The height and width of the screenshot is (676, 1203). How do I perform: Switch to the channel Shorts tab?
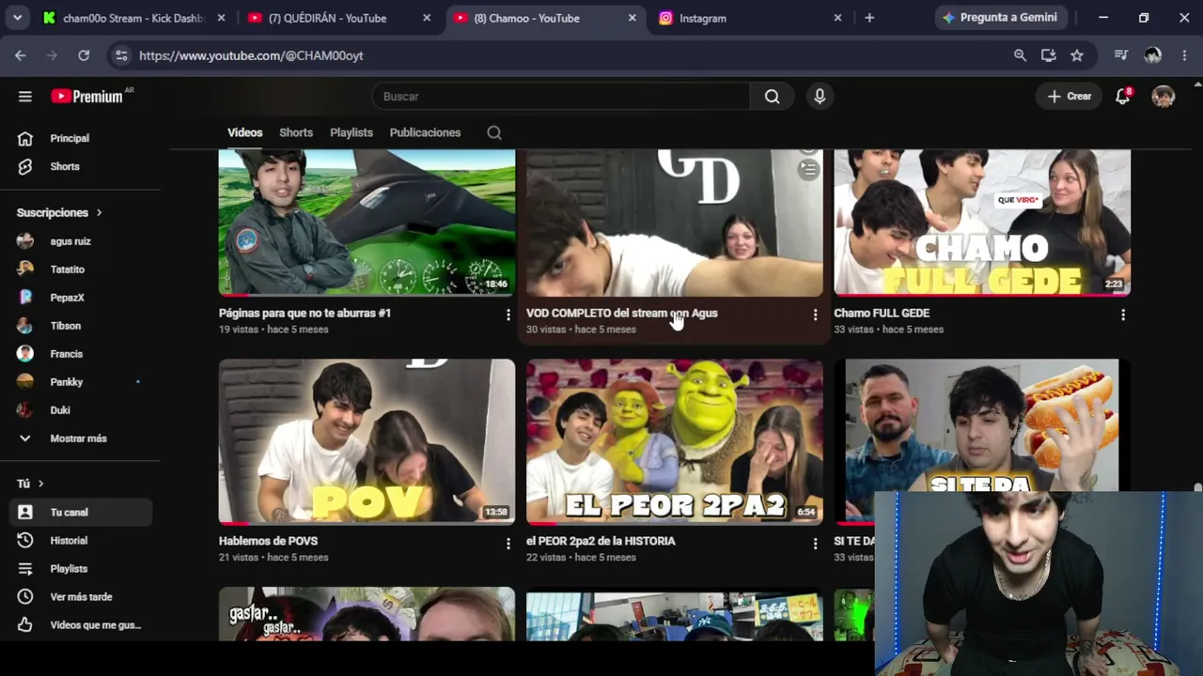pyautogui.click(x=296, y=132)
